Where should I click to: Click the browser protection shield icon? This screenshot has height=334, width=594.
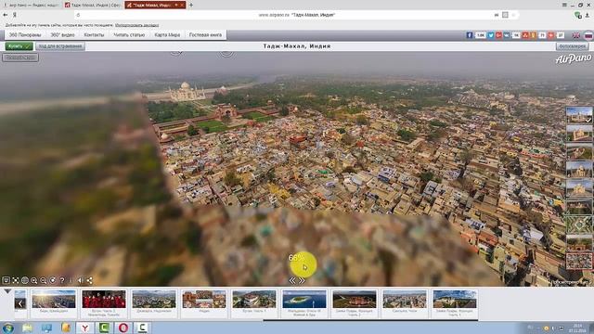pos(577,15)
